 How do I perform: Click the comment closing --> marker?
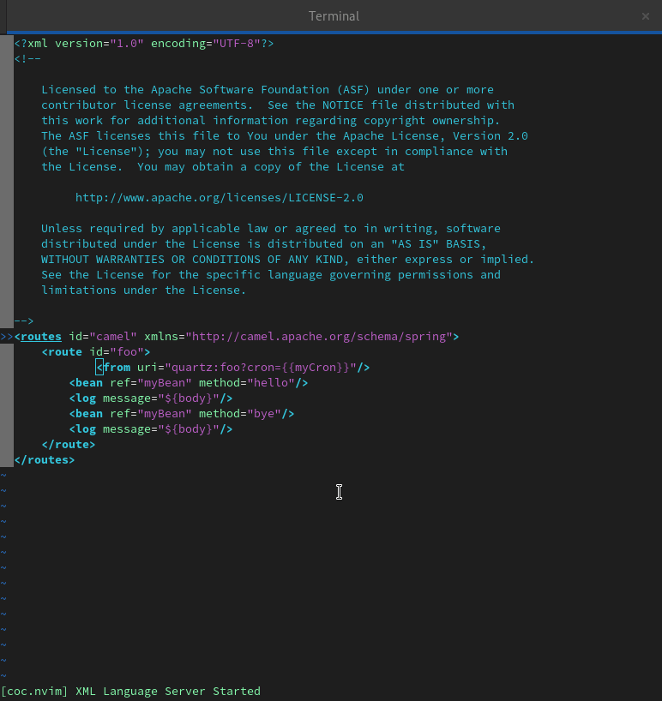coord(24,321)
